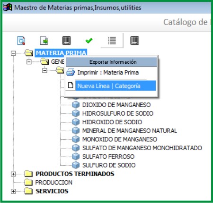The image size is (213, 203).
Task: Collapse the MATERIA PRIMA tree node
Action: point(13,53)
